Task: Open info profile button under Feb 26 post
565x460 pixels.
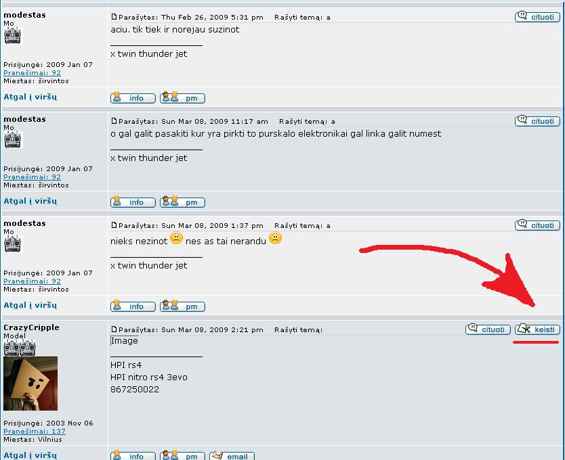Action: tap(133, 98)
